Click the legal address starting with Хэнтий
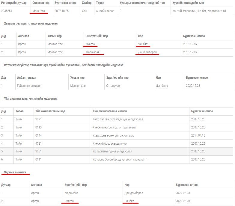235x206 pixels. point(199,11)
